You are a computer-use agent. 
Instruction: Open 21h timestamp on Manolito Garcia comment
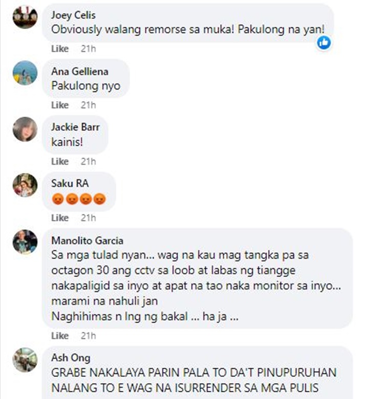click(x=89, y=336)
